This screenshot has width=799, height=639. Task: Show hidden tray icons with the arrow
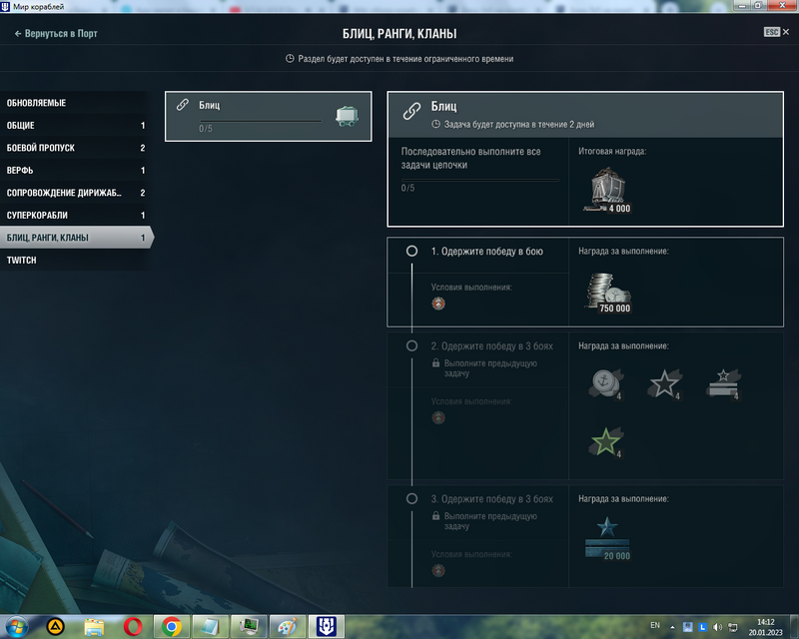point(672,627)
